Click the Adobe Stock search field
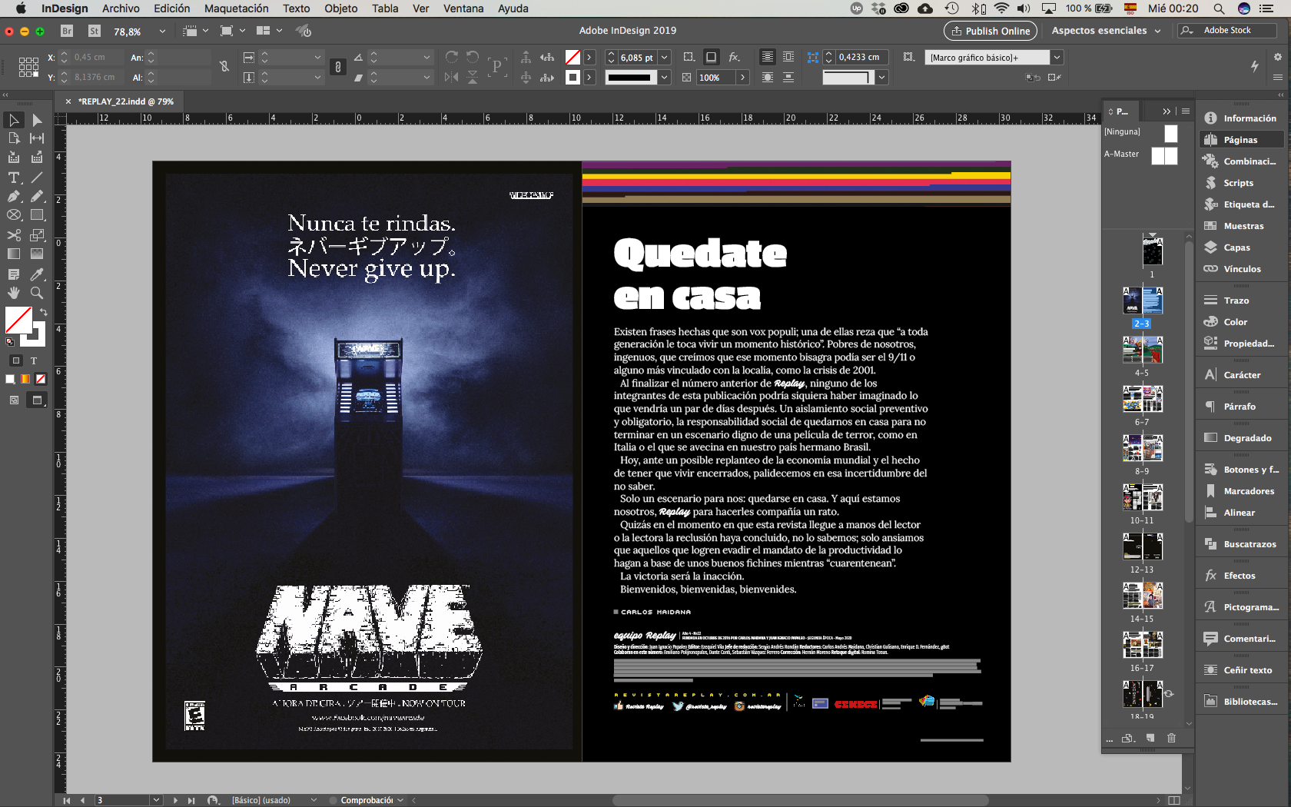This screenshot has width=1291, height=807. [x=1227, y=30]
